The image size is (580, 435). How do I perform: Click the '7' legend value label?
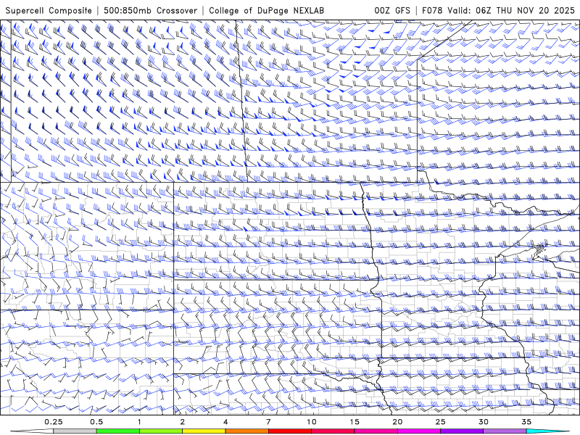tap(268, 422)
